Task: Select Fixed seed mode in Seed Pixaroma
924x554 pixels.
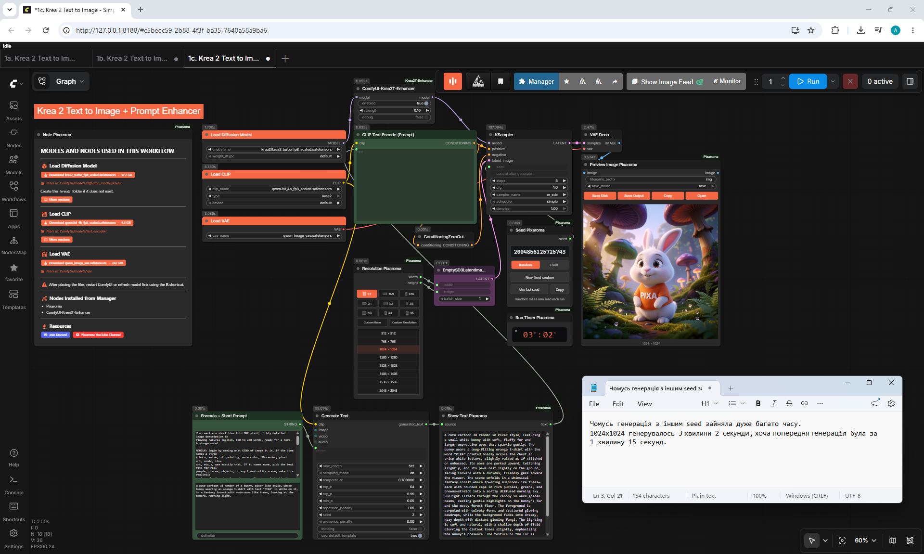Action: tap(554, 265)
